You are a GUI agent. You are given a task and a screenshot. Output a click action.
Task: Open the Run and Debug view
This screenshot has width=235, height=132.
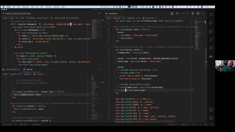[211, 23]
